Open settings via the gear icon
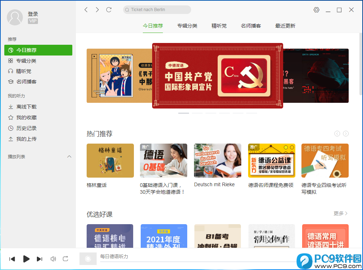The image size is (363, 270). 316,10
